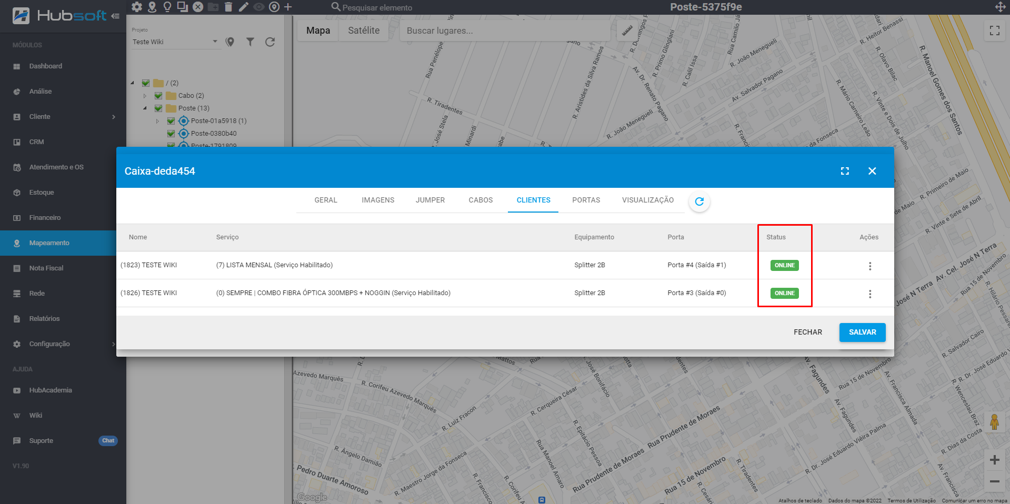Expand the Cabo (2) folder arrow
This screenshot has height=504, width=1010.
(145, 96)
